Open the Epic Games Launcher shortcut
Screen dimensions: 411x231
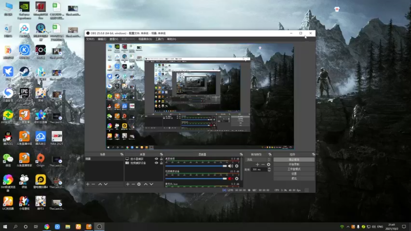(24, 95)
